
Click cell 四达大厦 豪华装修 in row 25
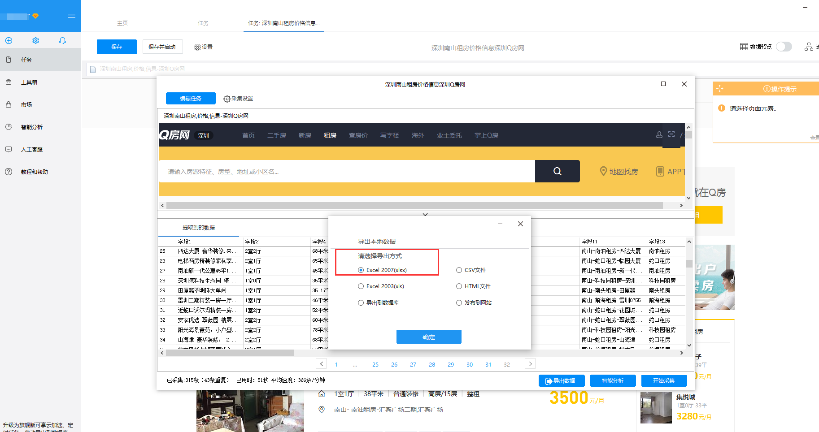[x=209, y=251]
